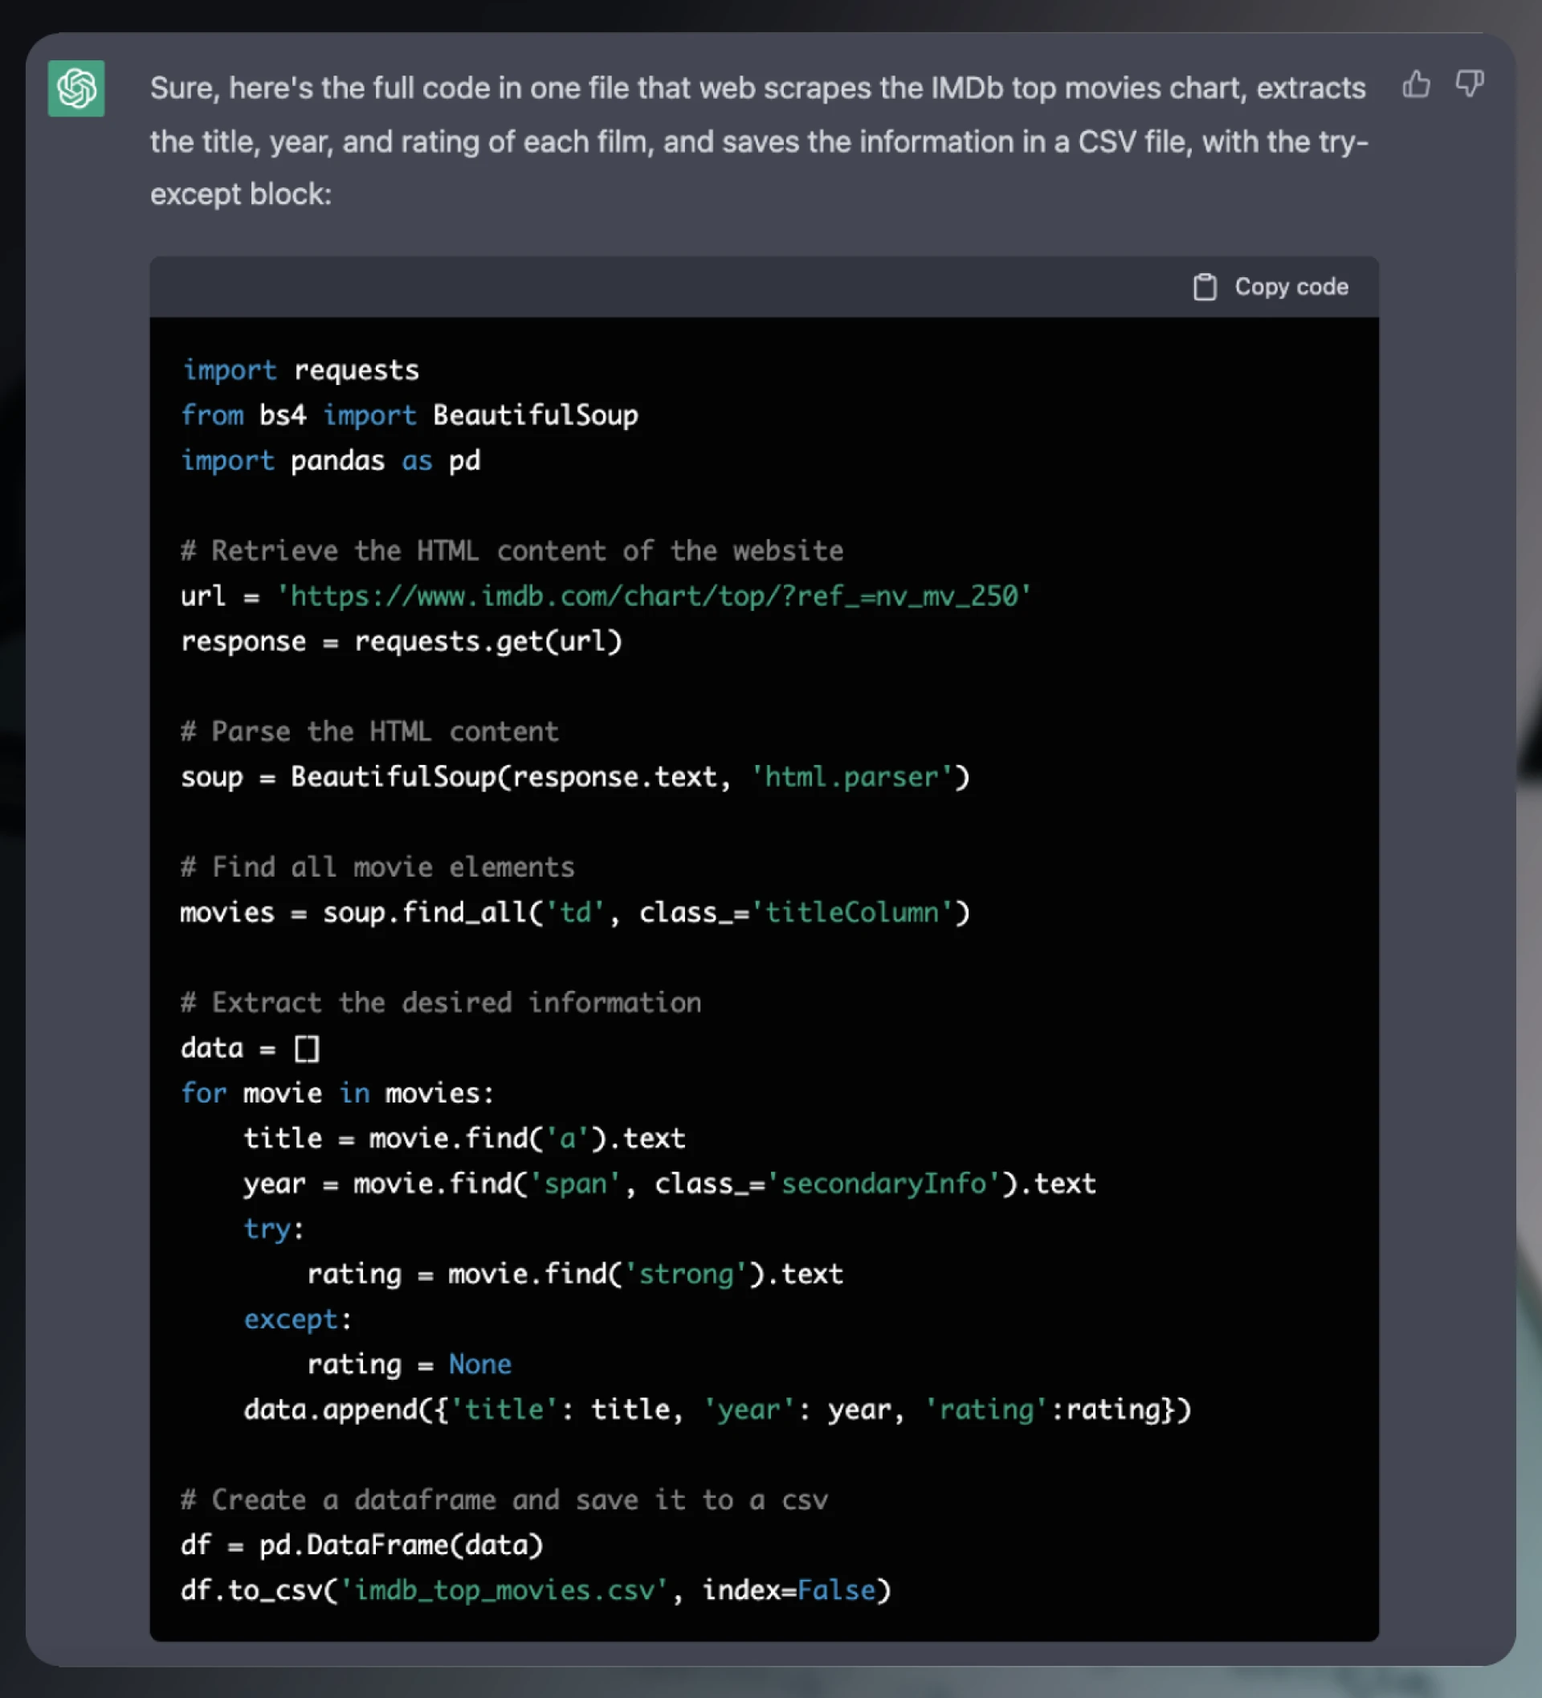Click the clipboard icon beside Copy code
The width and height of the screenshot is (1542, 1698).
(x=1205, y=287)
